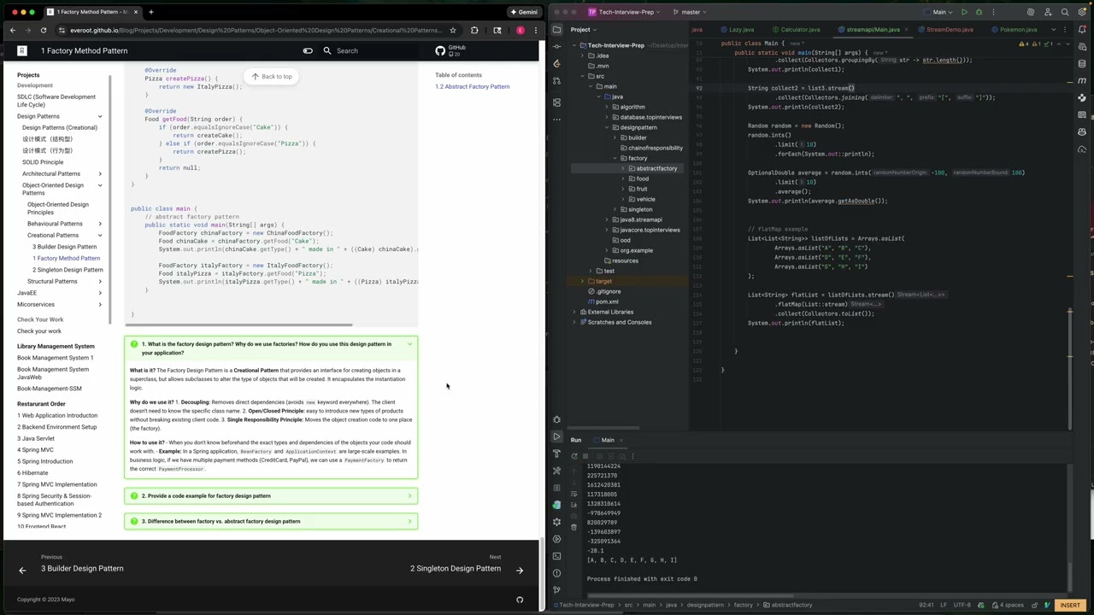Viewport: 1094px width, 615px height.
Task: Rerun Main from the Run panel toolbar
Action: [574, 456]
